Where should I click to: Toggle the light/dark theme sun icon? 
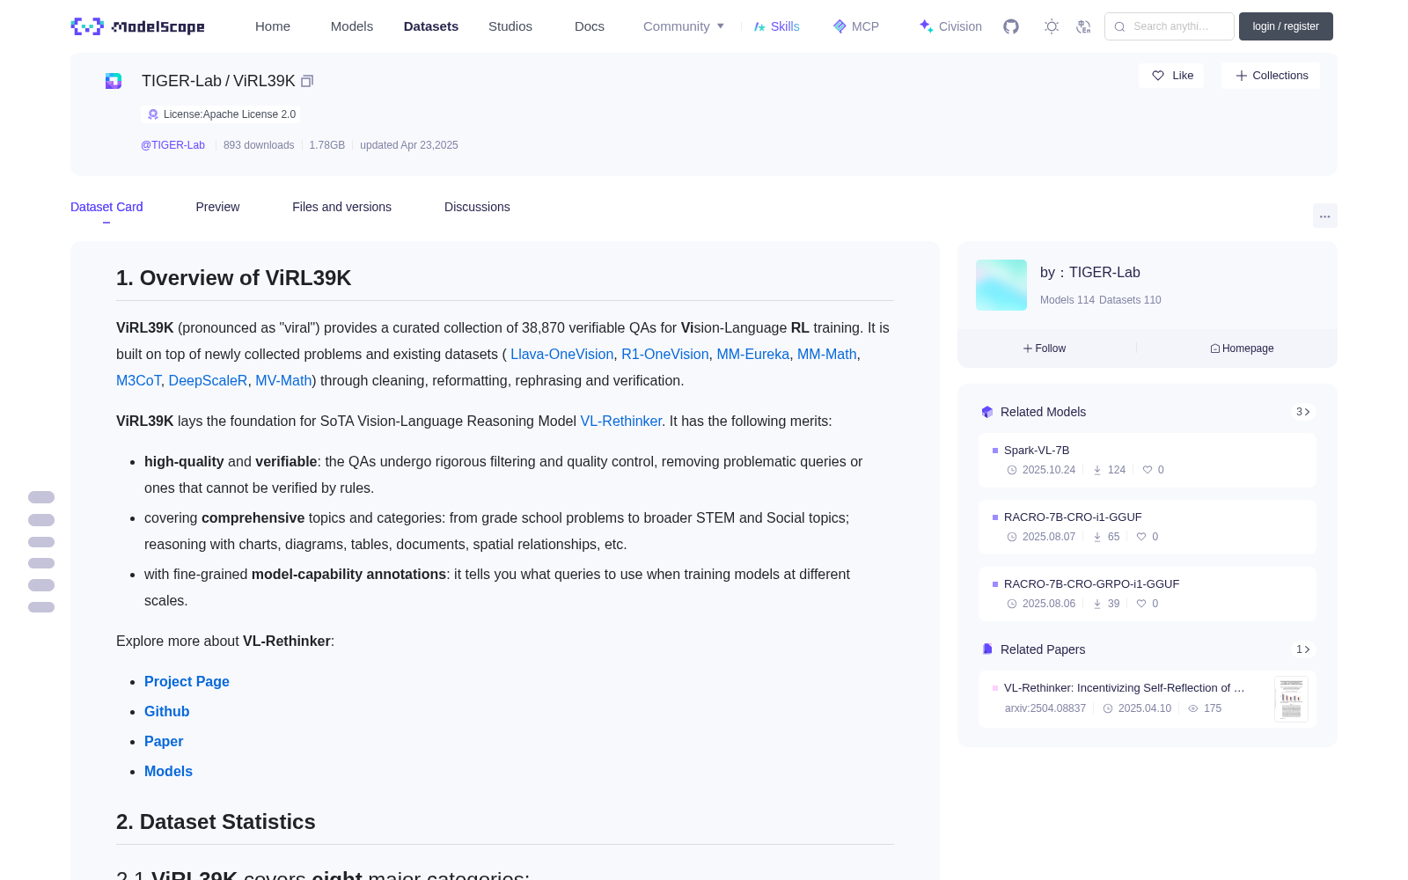pyautogui.click(x=1052, y=26)
